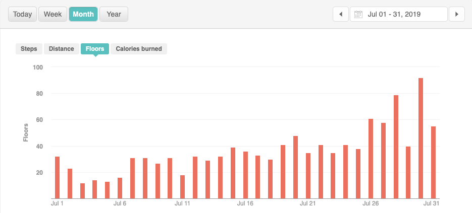Click the Jul 20 floors bar
This screenshot has width=472, height=213.
295,167
